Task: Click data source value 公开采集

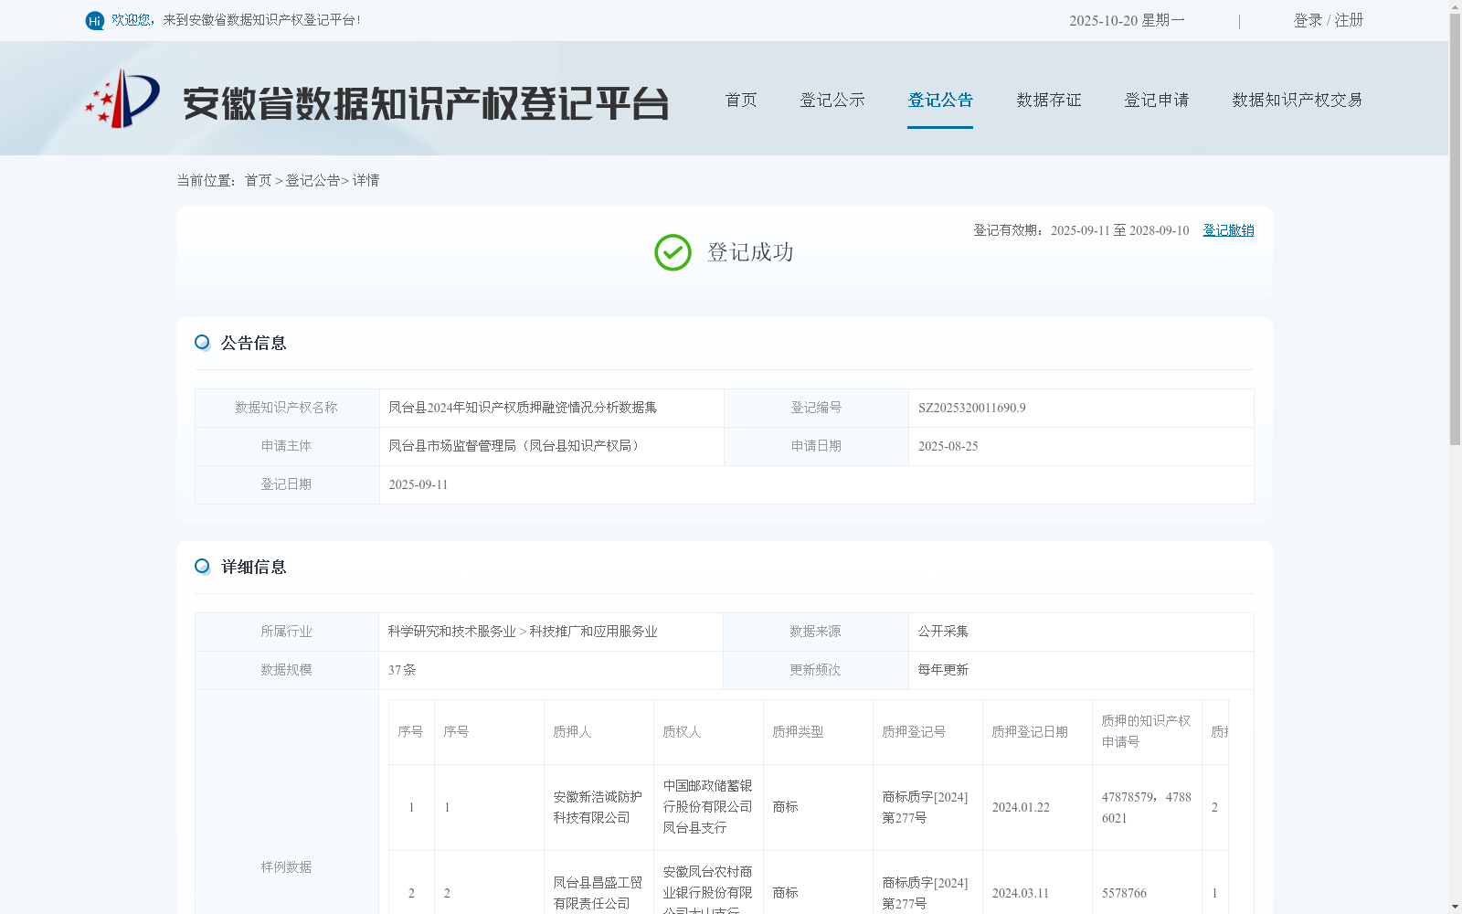Action: (x=943, y=632)
